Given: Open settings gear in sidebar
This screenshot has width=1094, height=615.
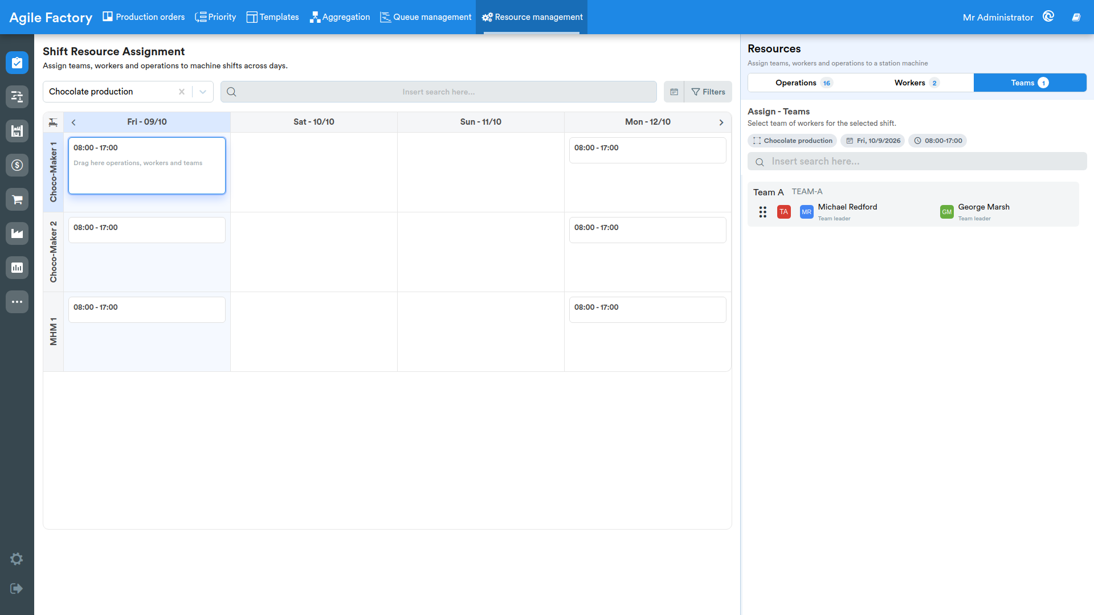Looking at the screenshot, I should (x=17, y=559).
